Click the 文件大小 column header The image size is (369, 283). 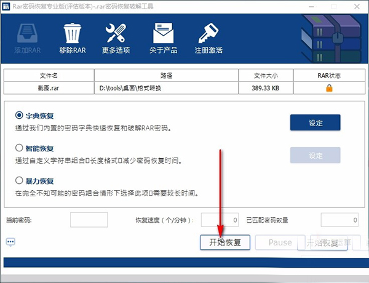coord(266,75)
